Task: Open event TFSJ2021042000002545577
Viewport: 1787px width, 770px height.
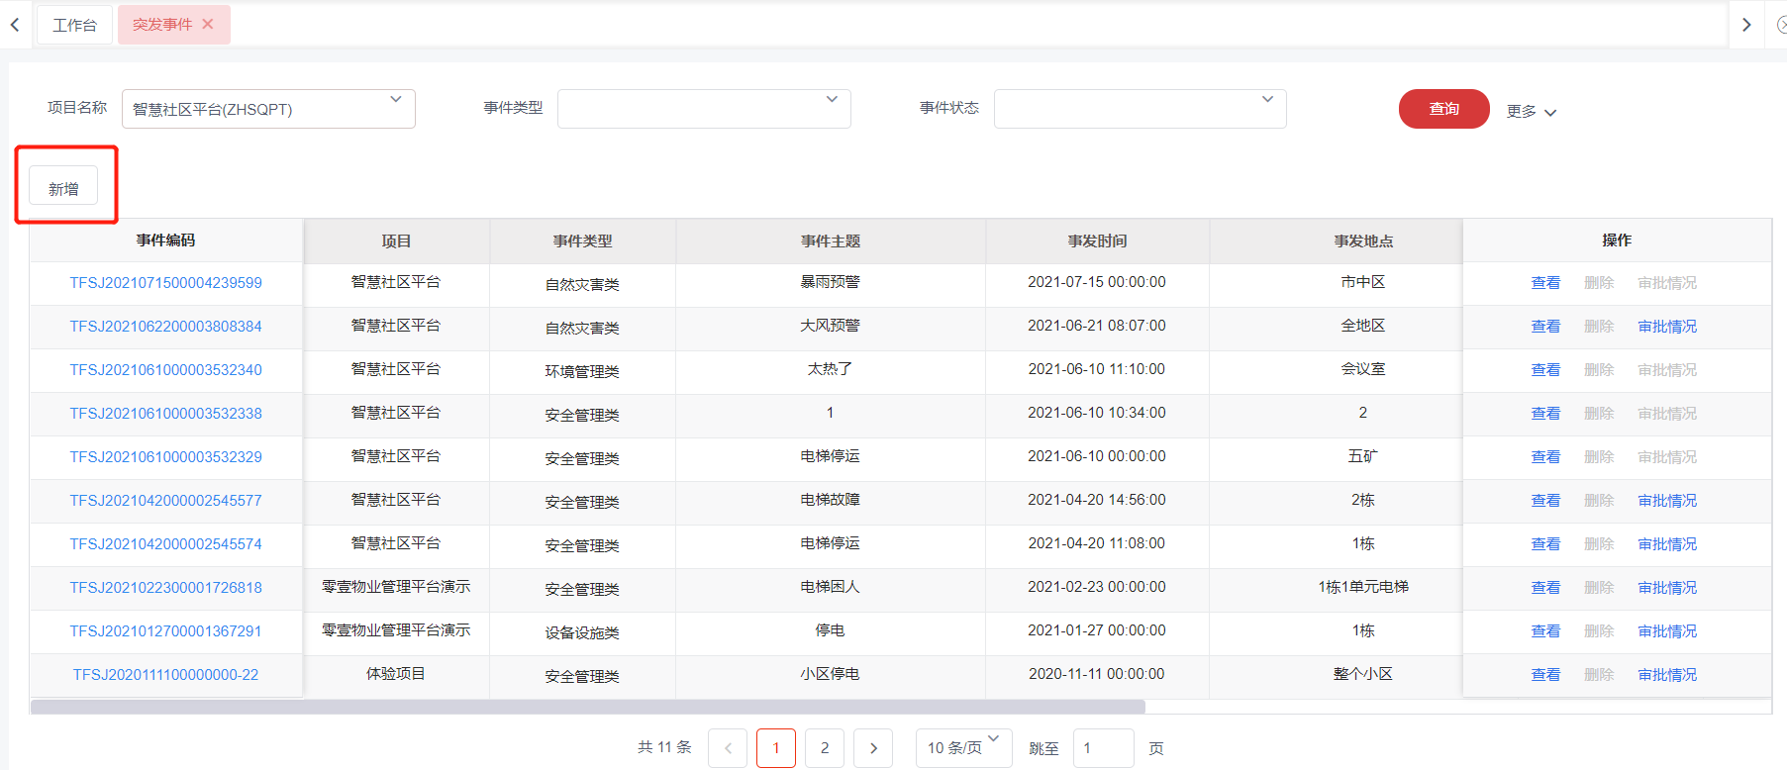Action: pyautogui.click(x=165, y=501)
